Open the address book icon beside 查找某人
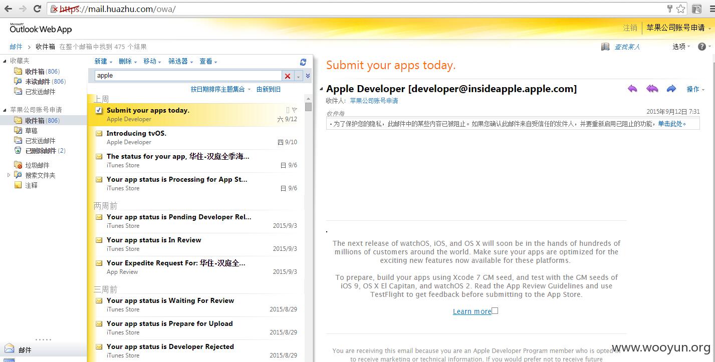 (x=605, y=47)
